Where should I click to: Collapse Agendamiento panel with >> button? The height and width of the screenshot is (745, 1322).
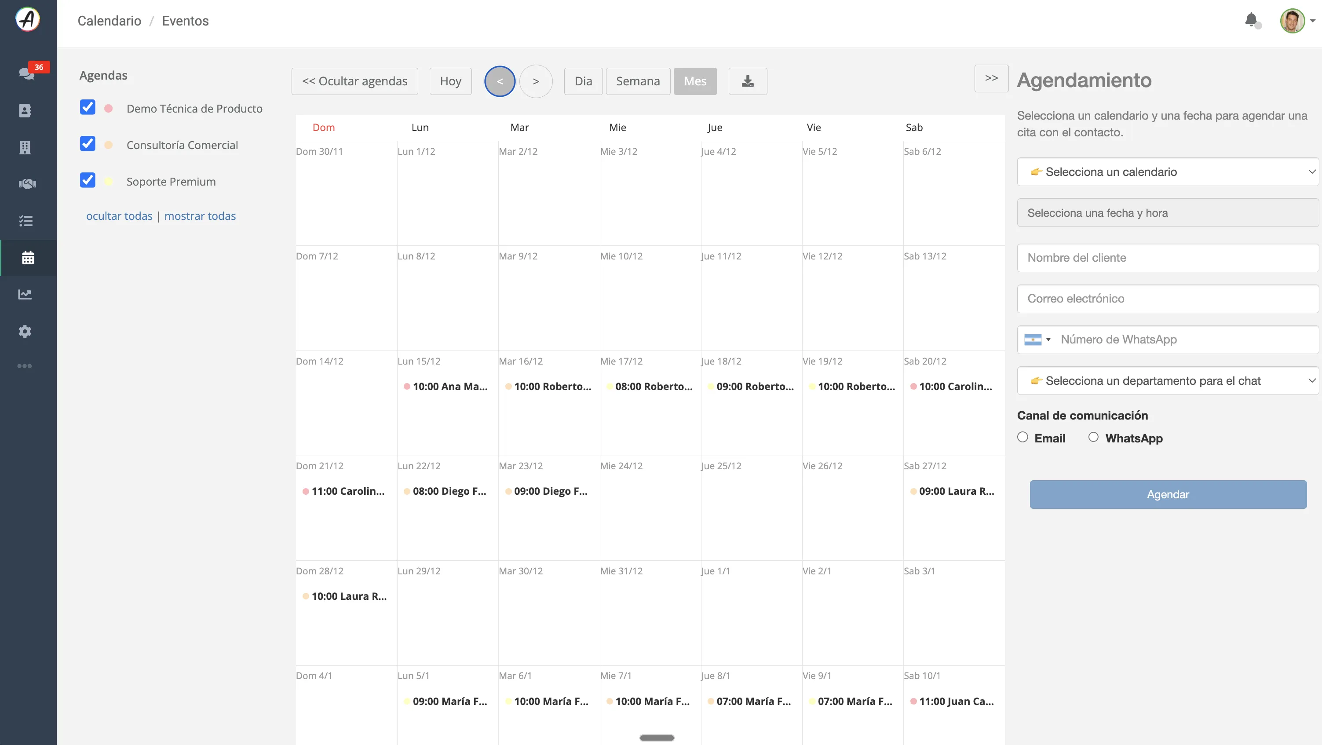[991, 78]
